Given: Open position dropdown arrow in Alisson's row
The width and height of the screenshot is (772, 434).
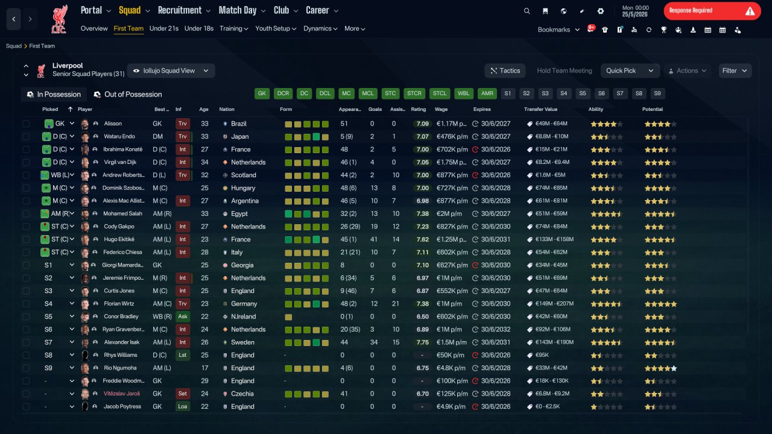Looking at the screenshot, I should click(x=72, y=124).
